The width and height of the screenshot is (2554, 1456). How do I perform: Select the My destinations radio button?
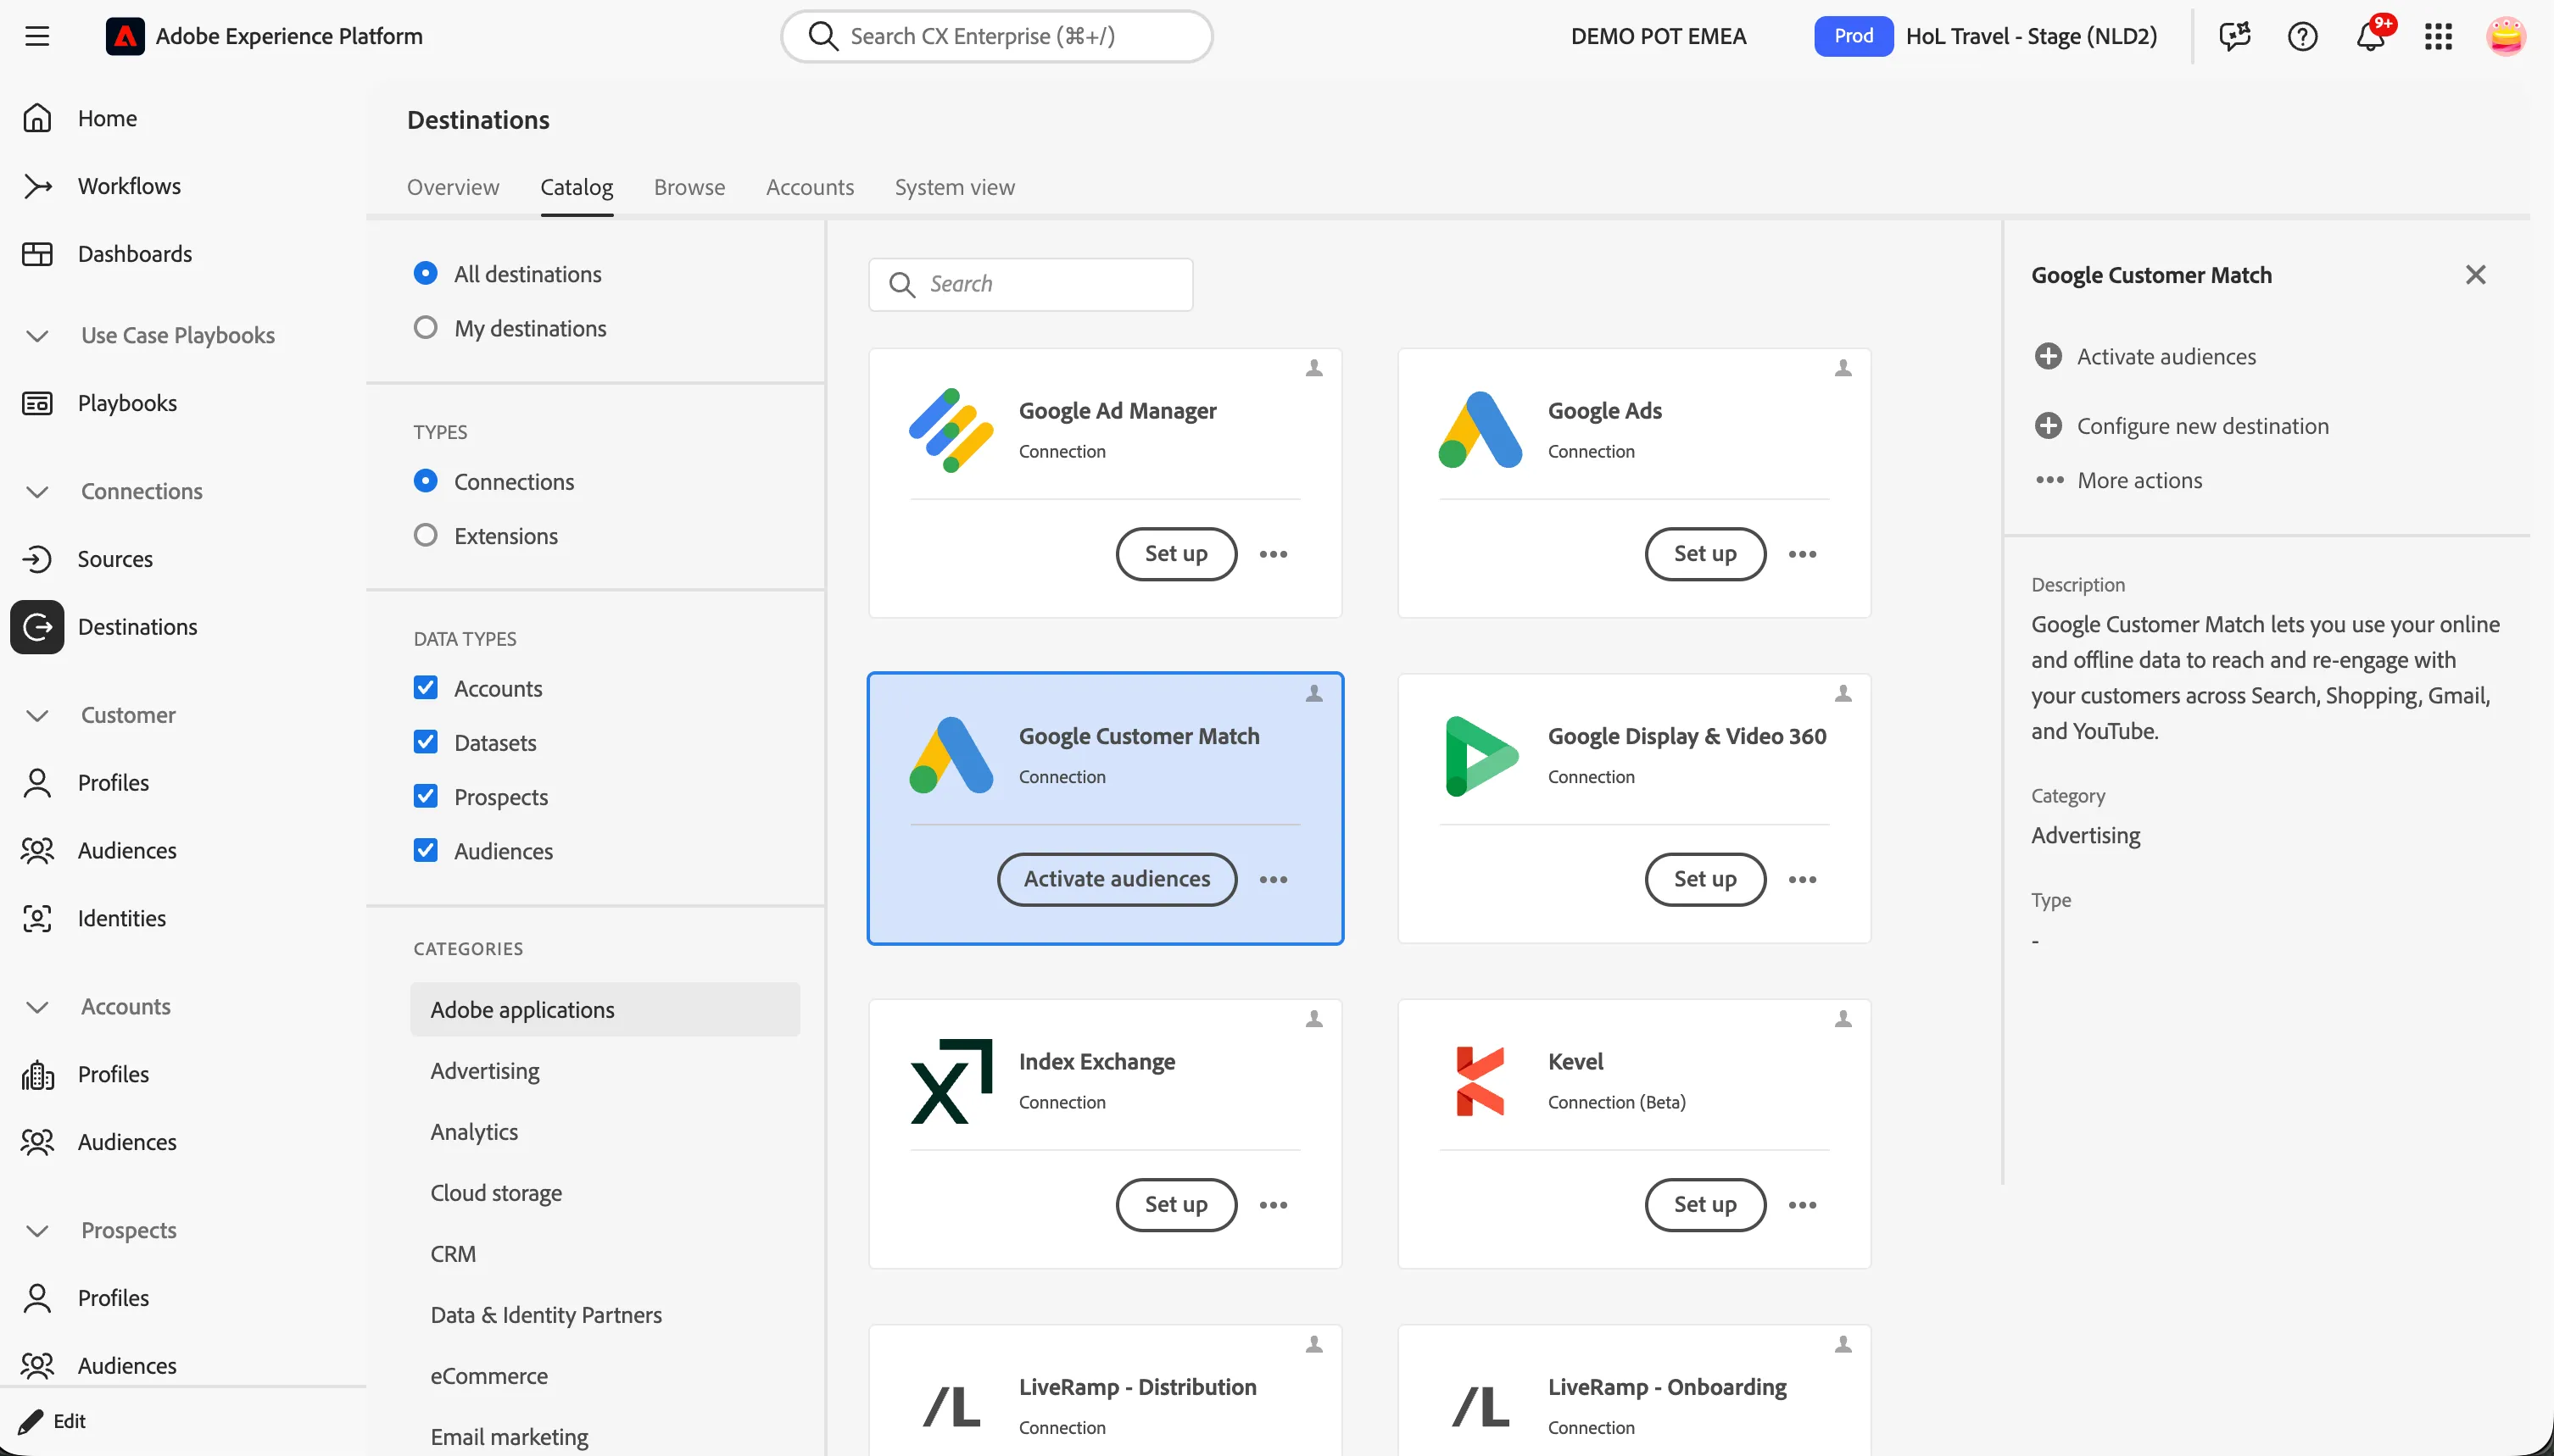pos(425,327)
